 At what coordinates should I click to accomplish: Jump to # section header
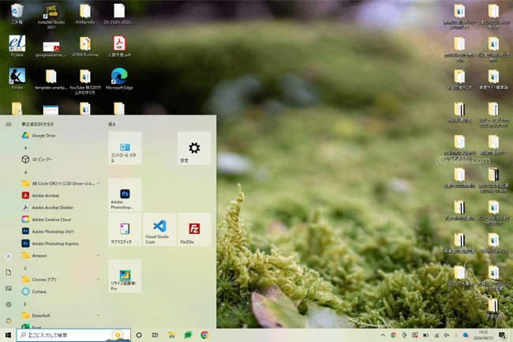point(25,148)
